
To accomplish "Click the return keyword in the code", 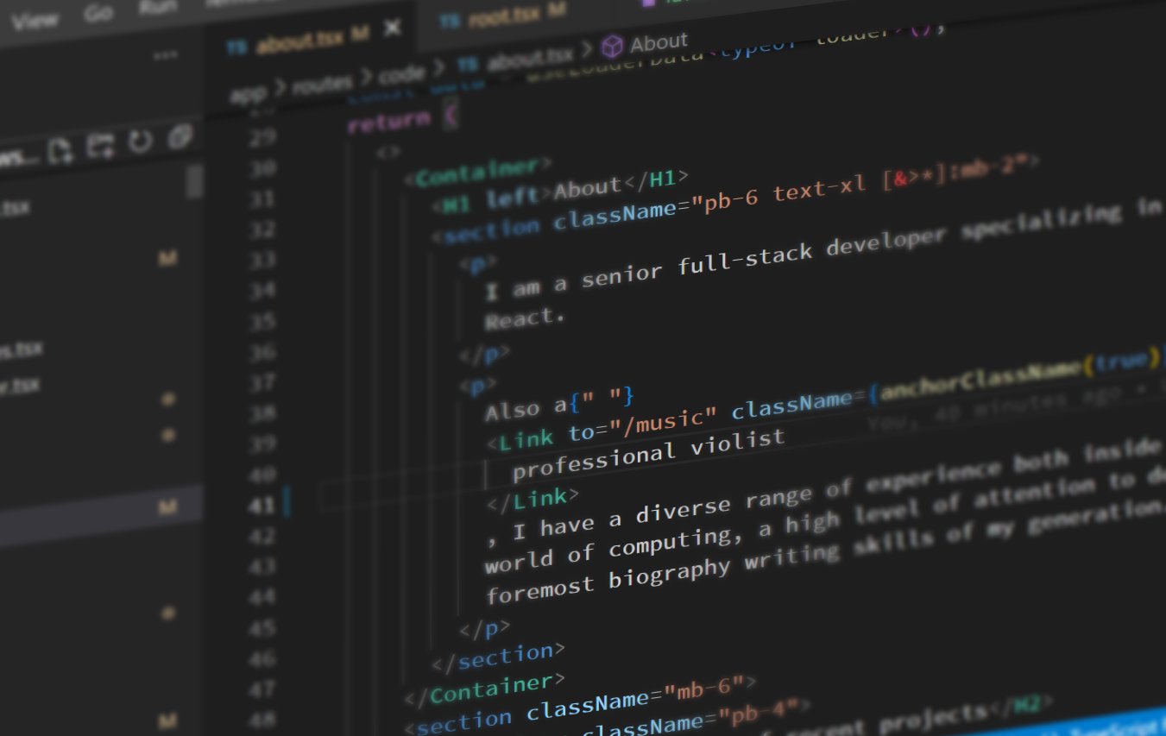I will 388,121.
